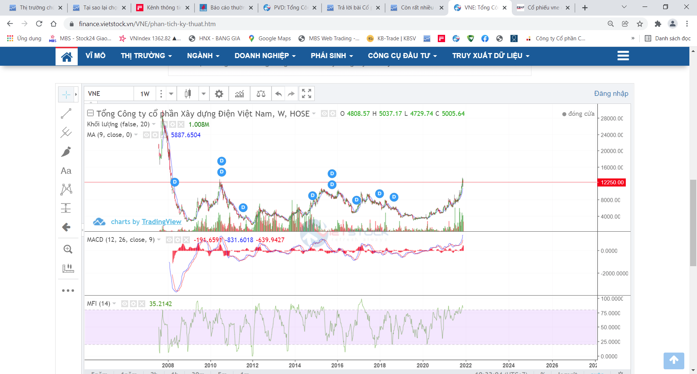This screenshot has width=697, height=374.
Task: Open the DOANH NGHIỆP menu
Action: [x=265, y=56]
